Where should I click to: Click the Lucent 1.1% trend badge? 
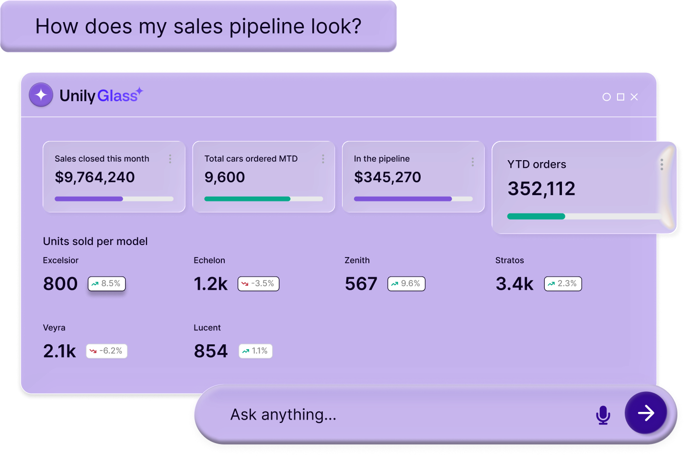pyautogui.click(x=255, y=351)
